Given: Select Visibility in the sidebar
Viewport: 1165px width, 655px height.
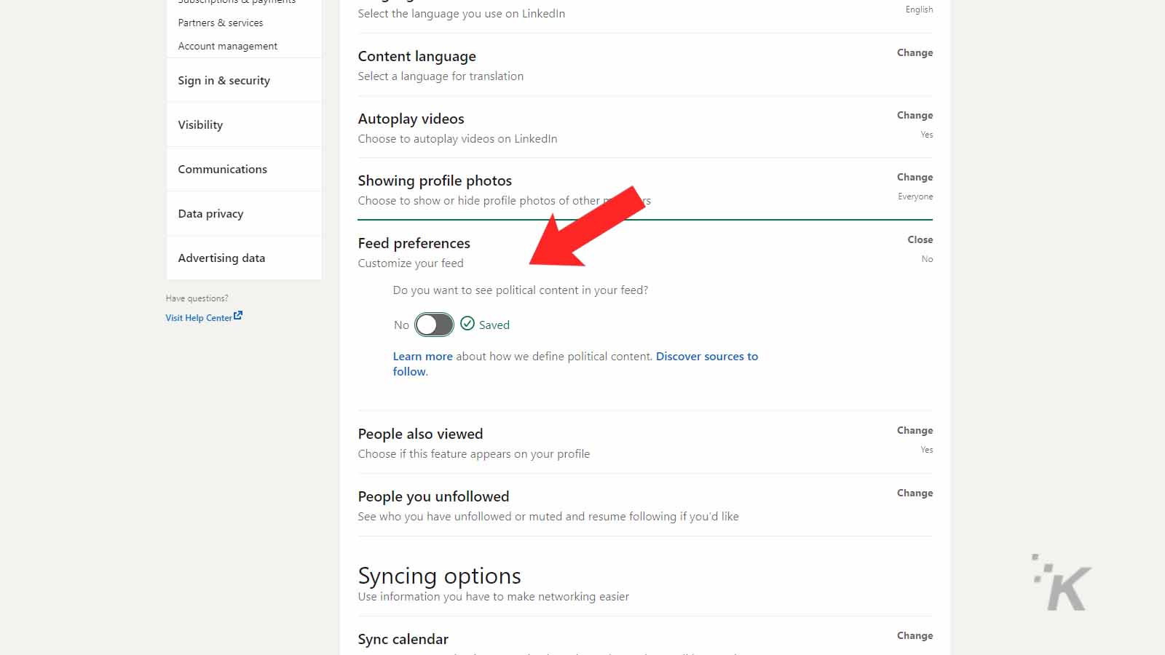Looking at the screenshot, I should pos(200,125).
